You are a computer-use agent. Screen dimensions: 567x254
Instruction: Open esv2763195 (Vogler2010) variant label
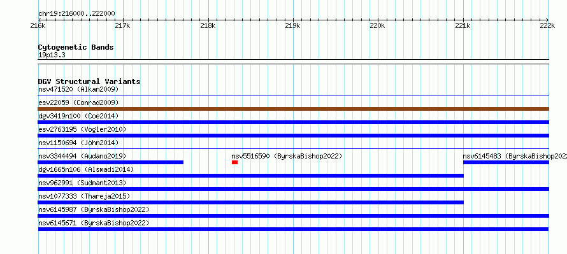[82, 129]
